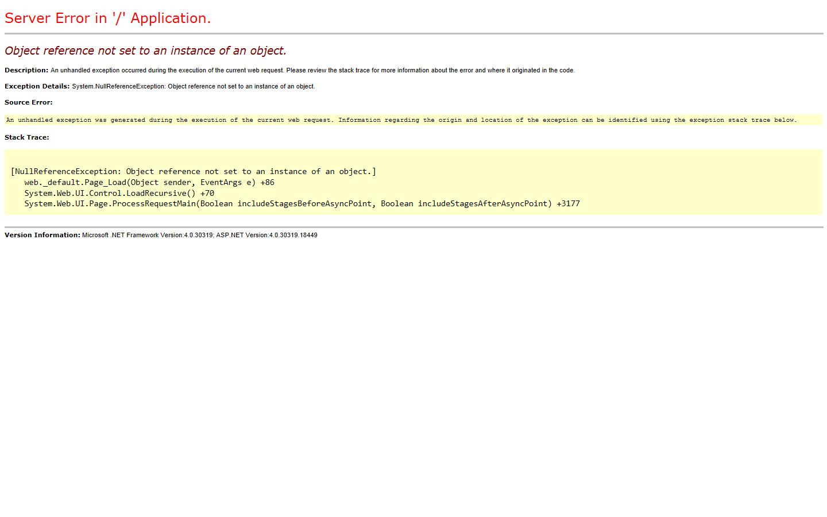827x517 pixels.
Task: Click the unhandled exception description sentence
Action: pos(312,71)
